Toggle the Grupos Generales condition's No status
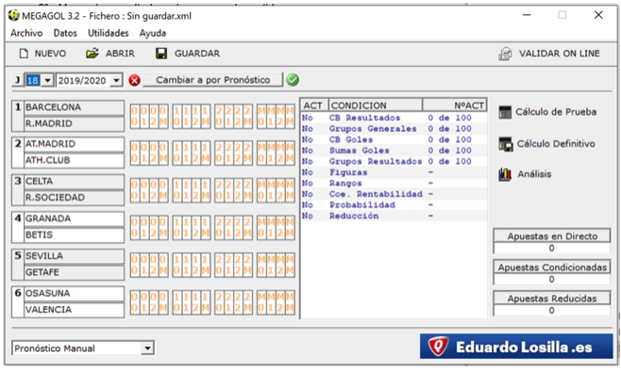The image size is (621, 371). pyautogui.click(x=308, y=129)
